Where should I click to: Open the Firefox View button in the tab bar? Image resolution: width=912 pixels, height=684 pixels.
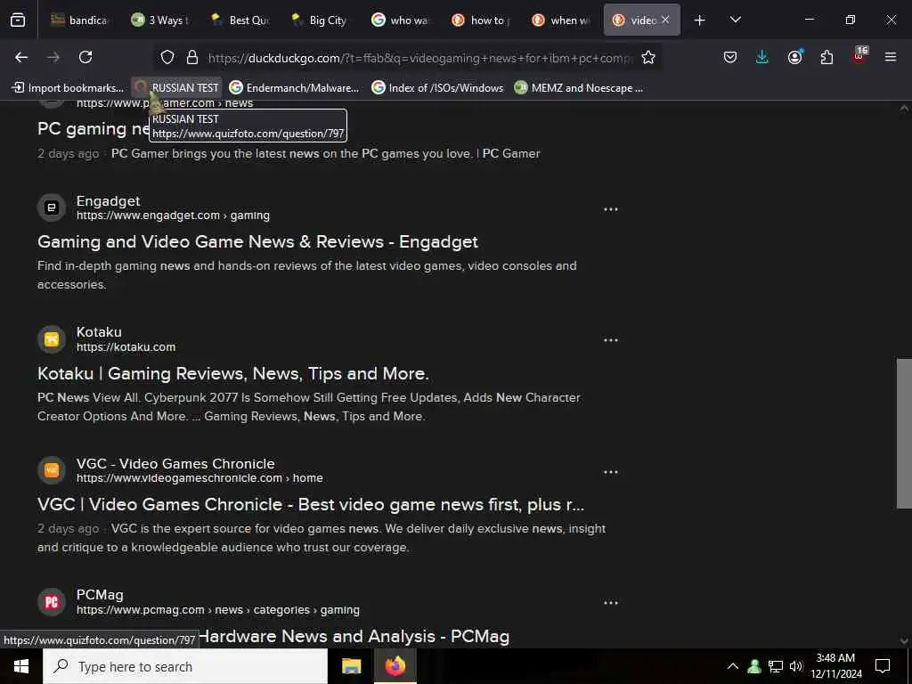point(18,20)
